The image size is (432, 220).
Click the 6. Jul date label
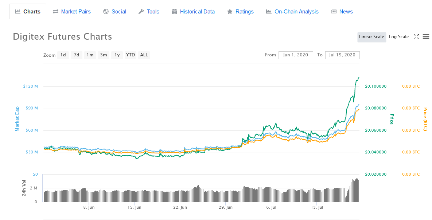271,207
